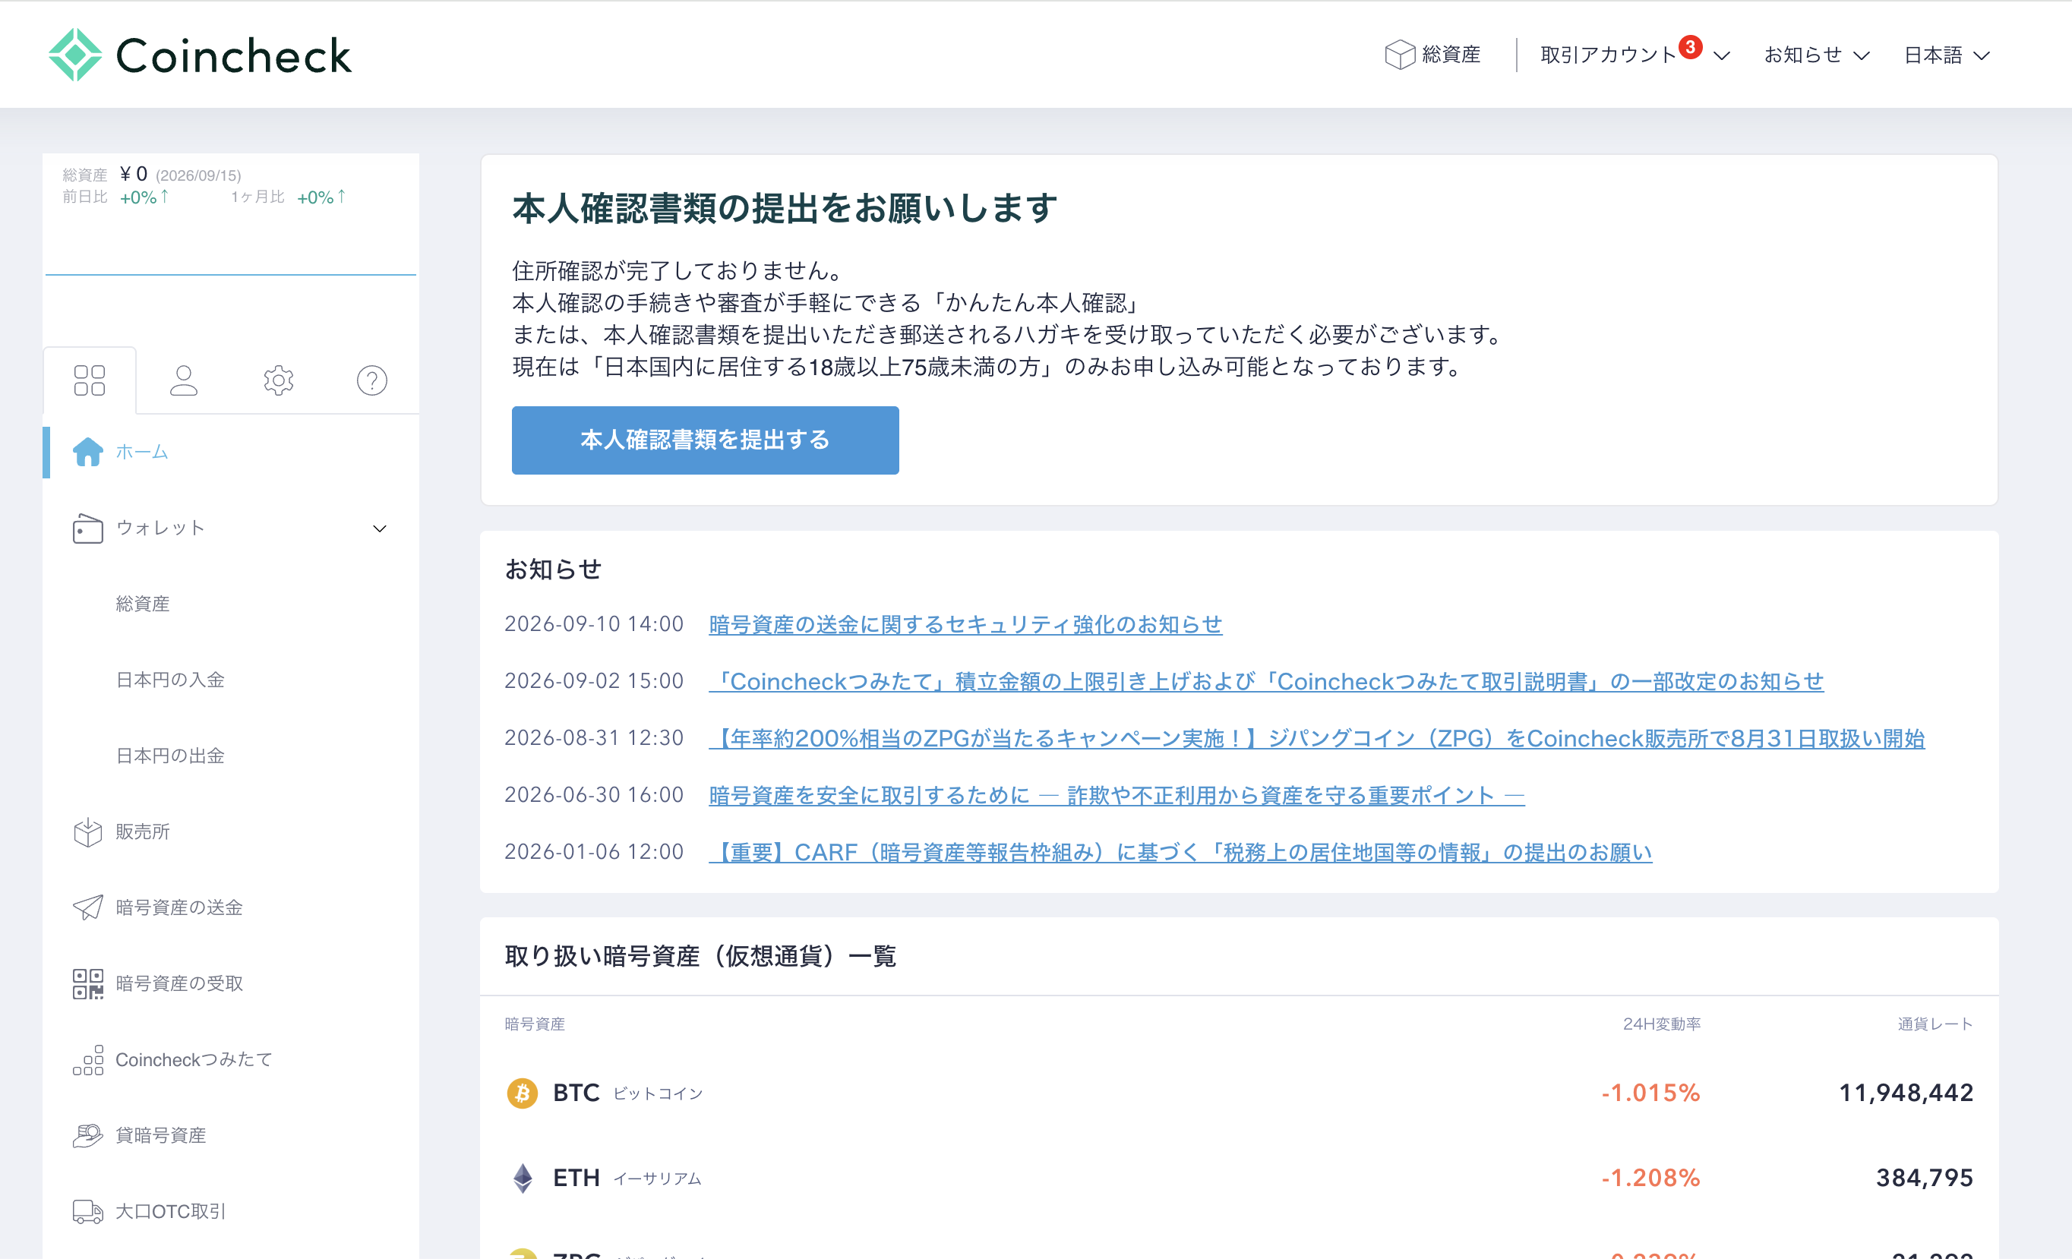Open 大口OTC取引 truck icon
The height and width of the screenshot is (1259, 2072).
click(87, 1211)
